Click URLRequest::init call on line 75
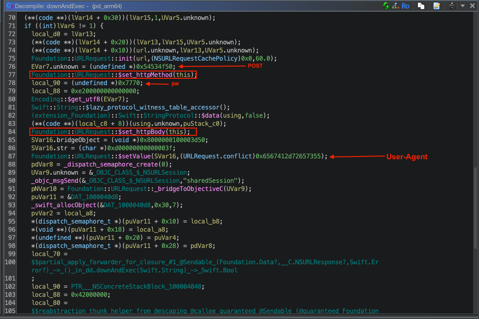Viewport: 479px width, 319px height. pos(104,58)
